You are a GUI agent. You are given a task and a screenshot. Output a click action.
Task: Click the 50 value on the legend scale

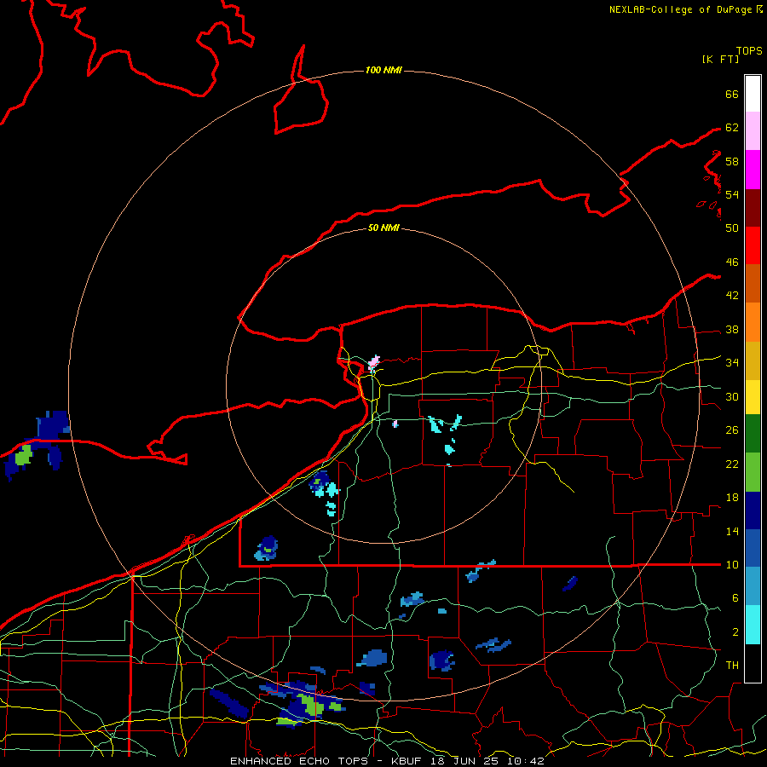[x=732, y=228]
